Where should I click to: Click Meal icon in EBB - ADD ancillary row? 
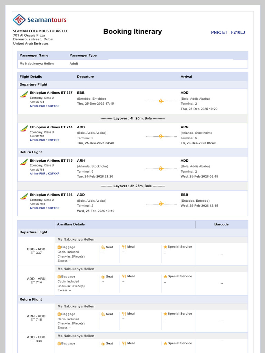coord(124,247)
